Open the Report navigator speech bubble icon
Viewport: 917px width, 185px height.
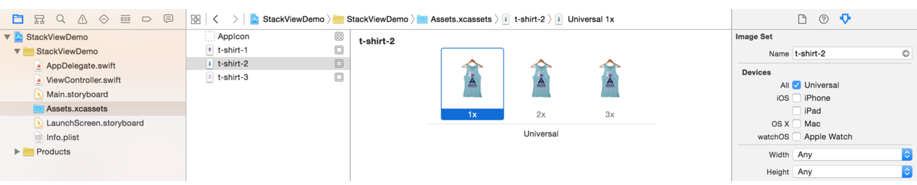(x=168, y=19)
